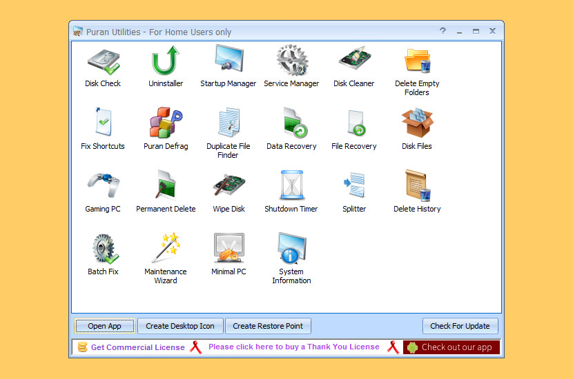Click the File Recovery icon
The image size is (573, 379).
click(357, 123)
